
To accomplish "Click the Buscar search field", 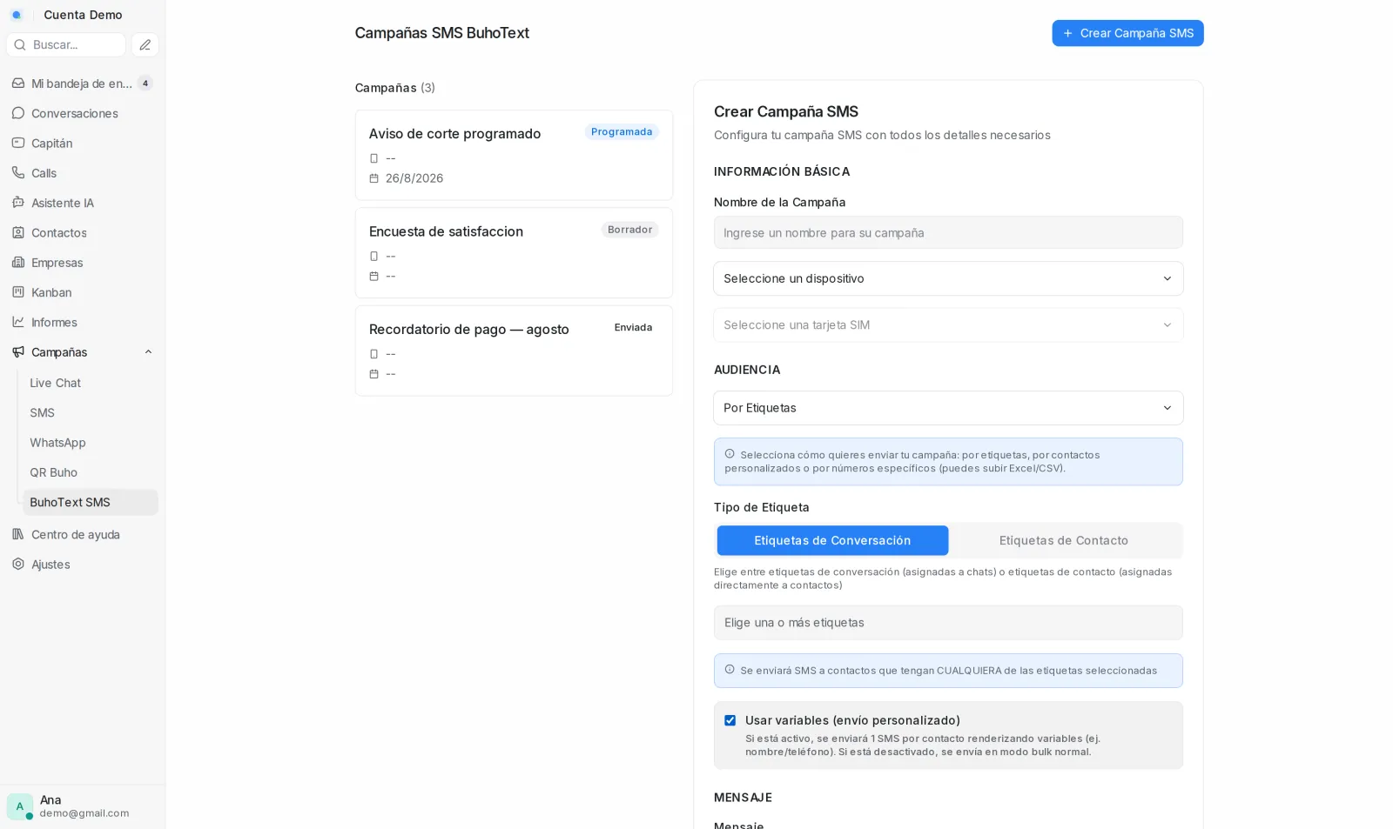I will tap(66, 44).
